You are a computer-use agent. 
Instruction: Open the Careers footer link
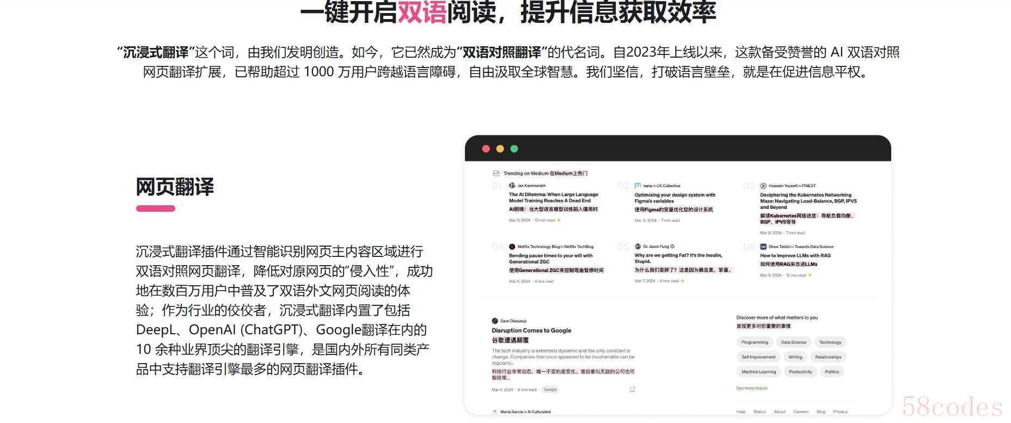coord(801,412)
